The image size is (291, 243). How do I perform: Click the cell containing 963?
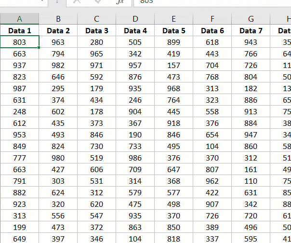click(x=58, y=42)
